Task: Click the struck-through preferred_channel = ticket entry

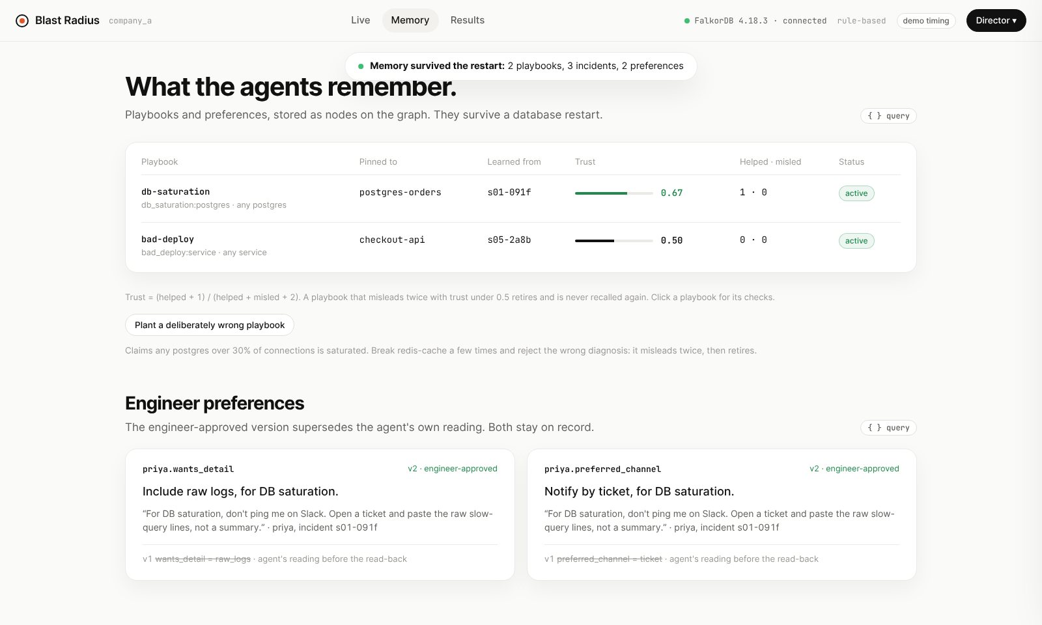Action: point(610,559)
